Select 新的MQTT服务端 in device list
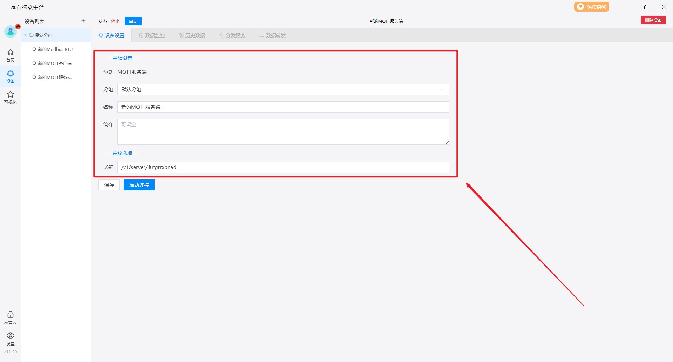 [x=55, y=78]
